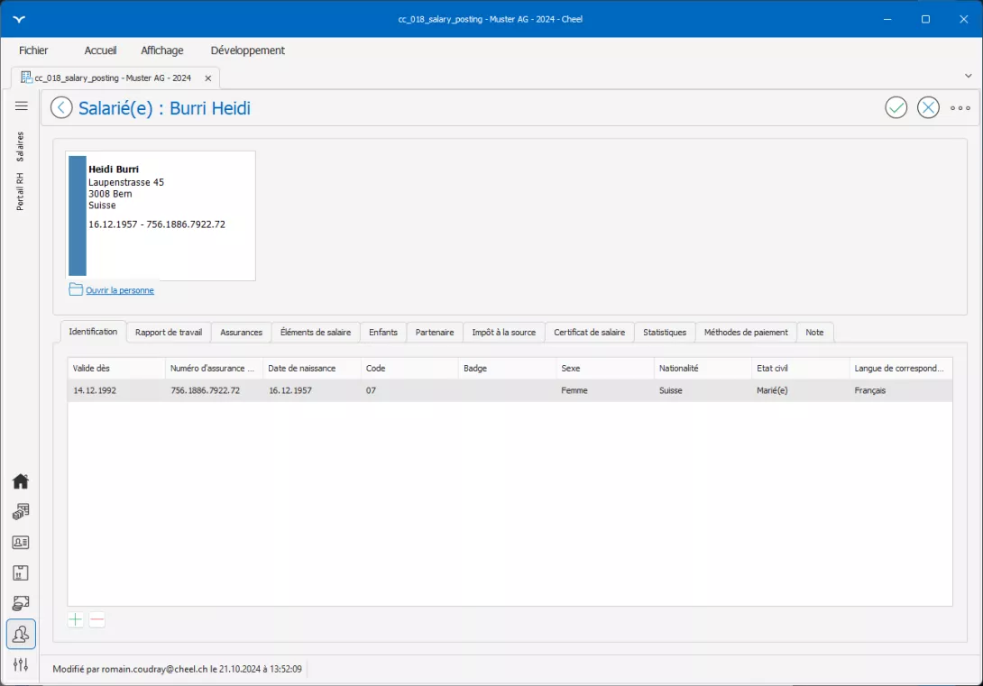This screenshot has width=983, height=686.
Task: Close the cc_018_salary_posting document tab
Action: (x=208, y=78)
